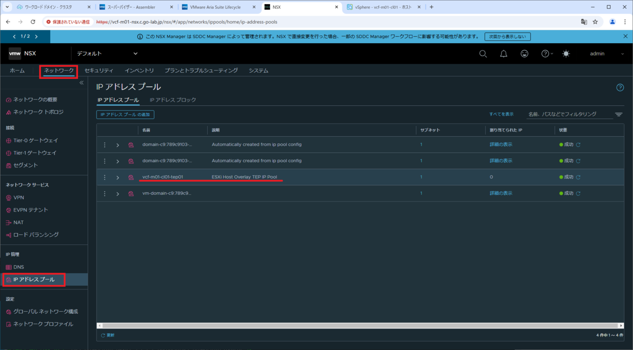Expand the vcf-m01-cl01-tep01 row
The height and width of the screenshot is (350, 633).
pos(118,177)
